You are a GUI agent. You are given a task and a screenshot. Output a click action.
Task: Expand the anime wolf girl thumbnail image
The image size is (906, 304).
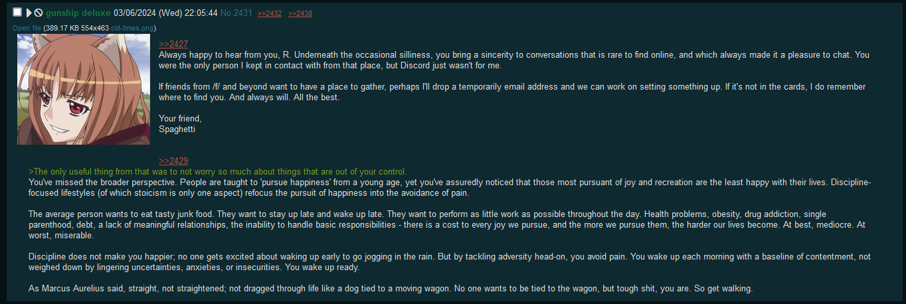pos(84,89)
